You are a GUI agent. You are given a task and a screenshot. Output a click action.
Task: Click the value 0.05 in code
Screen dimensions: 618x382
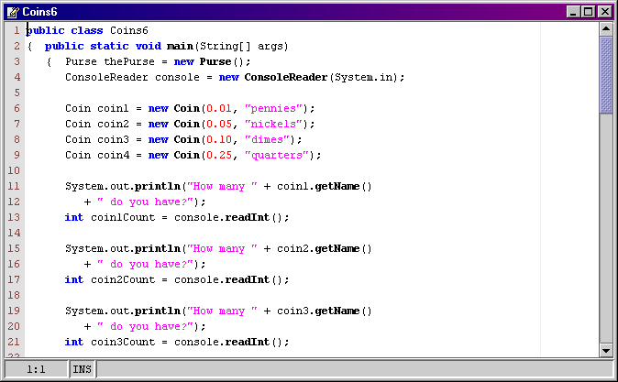[219, 124]
